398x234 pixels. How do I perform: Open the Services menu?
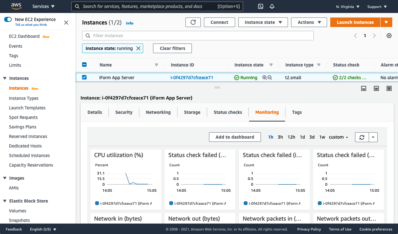coord(43,6)
